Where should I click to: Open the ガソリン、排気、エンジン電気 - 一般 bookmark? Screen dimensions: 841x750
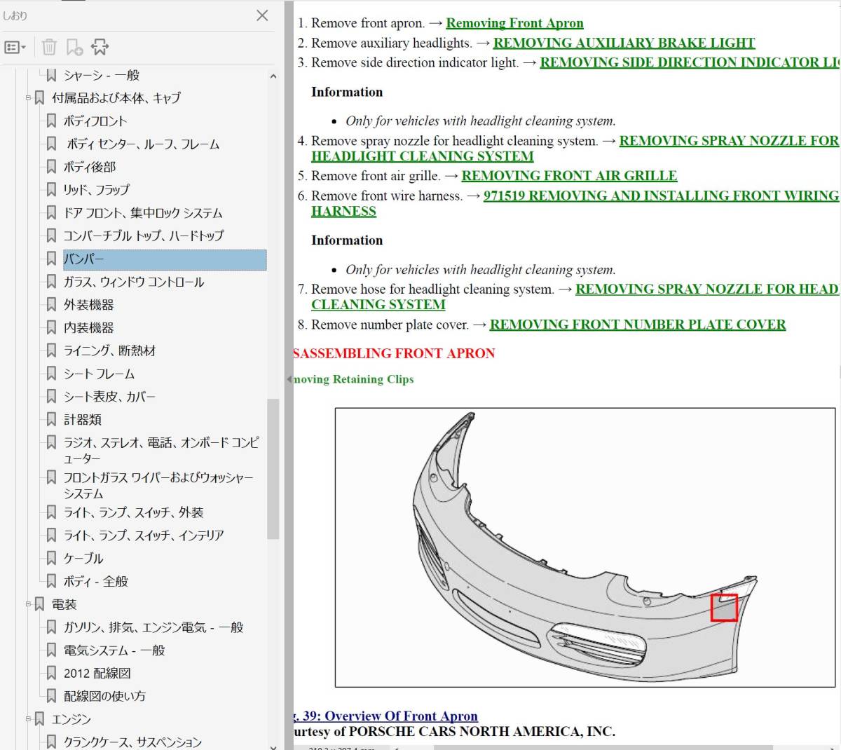pyautogui.click(x=153, y=627)
